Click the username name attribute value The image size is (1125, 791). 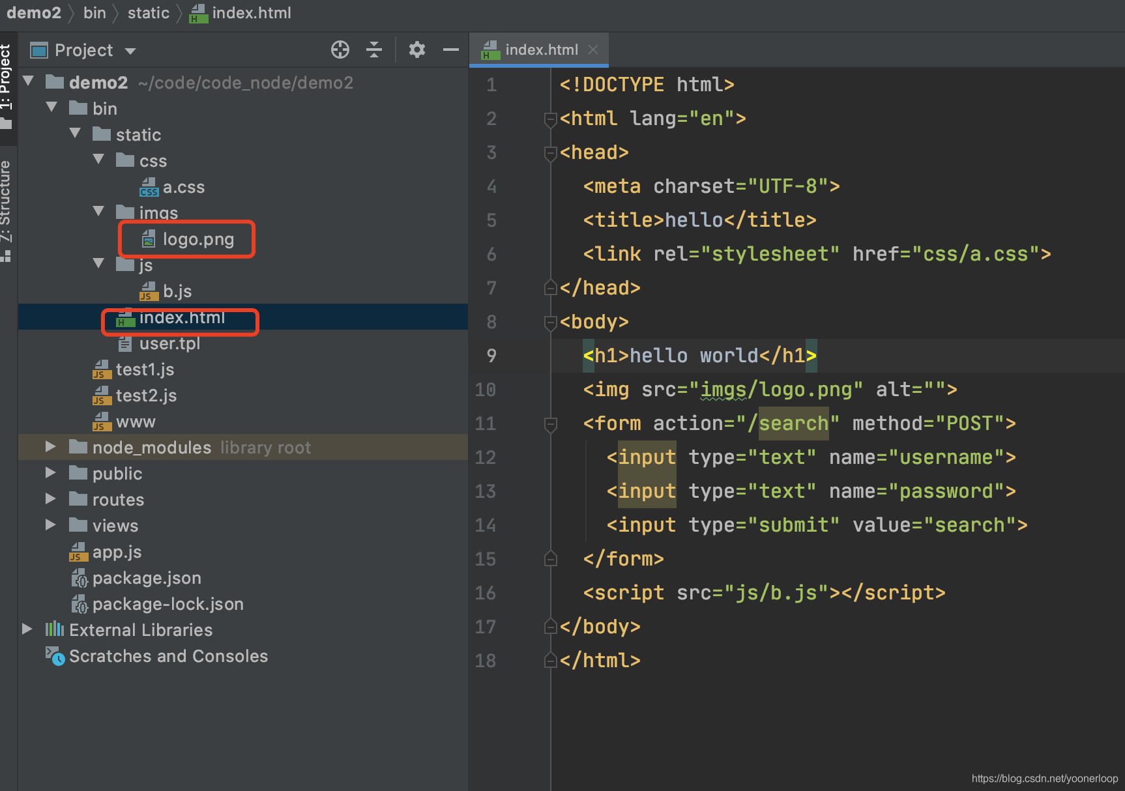[946, 457]
